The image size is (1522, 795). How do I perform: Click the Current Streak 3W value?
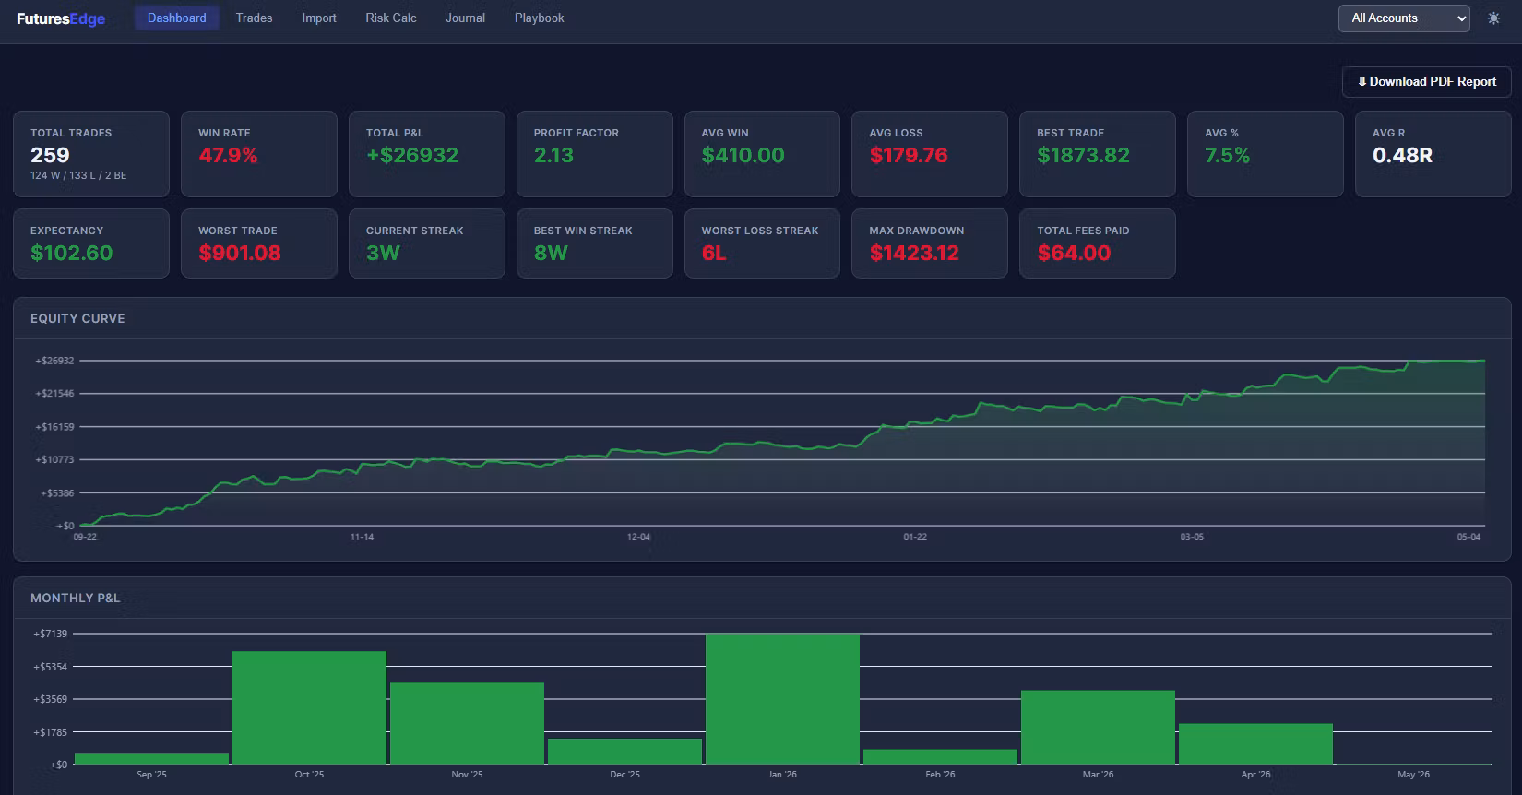383,254
